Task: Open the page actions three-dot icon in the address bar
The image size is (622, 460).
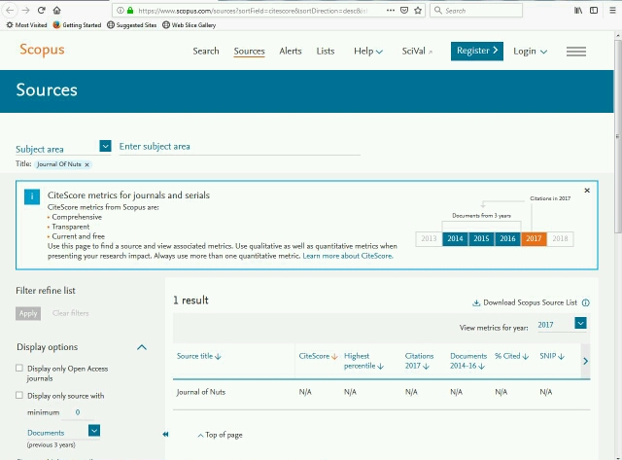Action: pos(391,11)
